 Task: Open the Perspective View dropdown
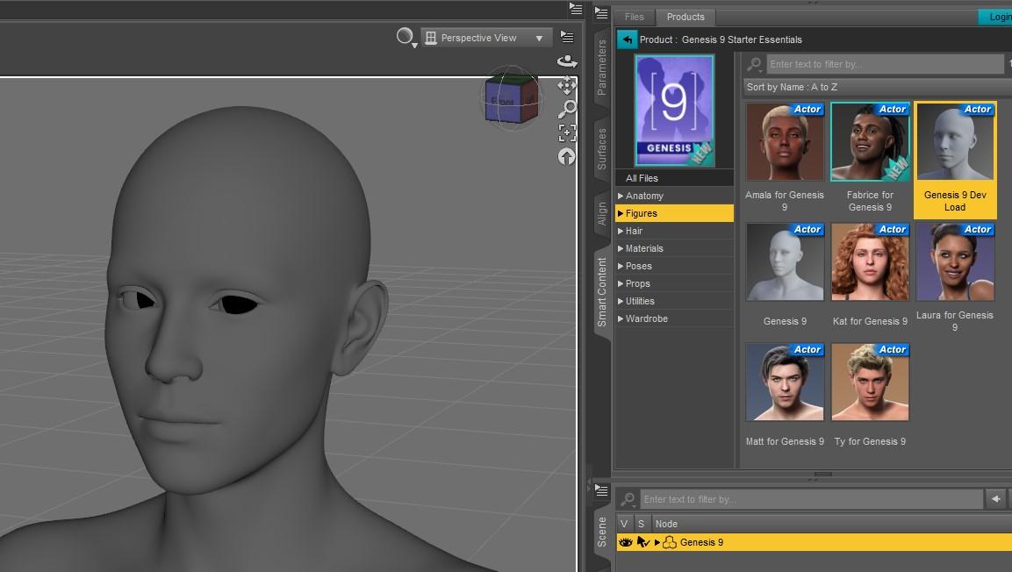pyautogui.click(x=486, y=38)
